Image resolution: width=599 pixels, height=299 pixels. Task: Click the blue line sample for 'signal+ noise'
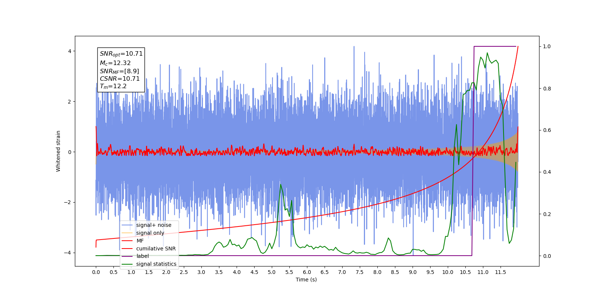[127, 225]
